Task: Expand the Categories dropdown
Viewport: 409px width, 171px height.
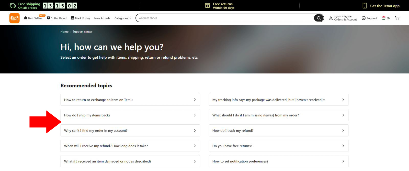Action: tap(123, 18)
